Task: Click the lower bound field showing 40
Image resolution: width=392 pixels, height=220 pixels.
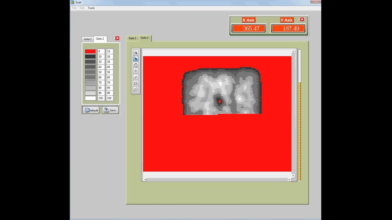Action: (x=101, y=67)
